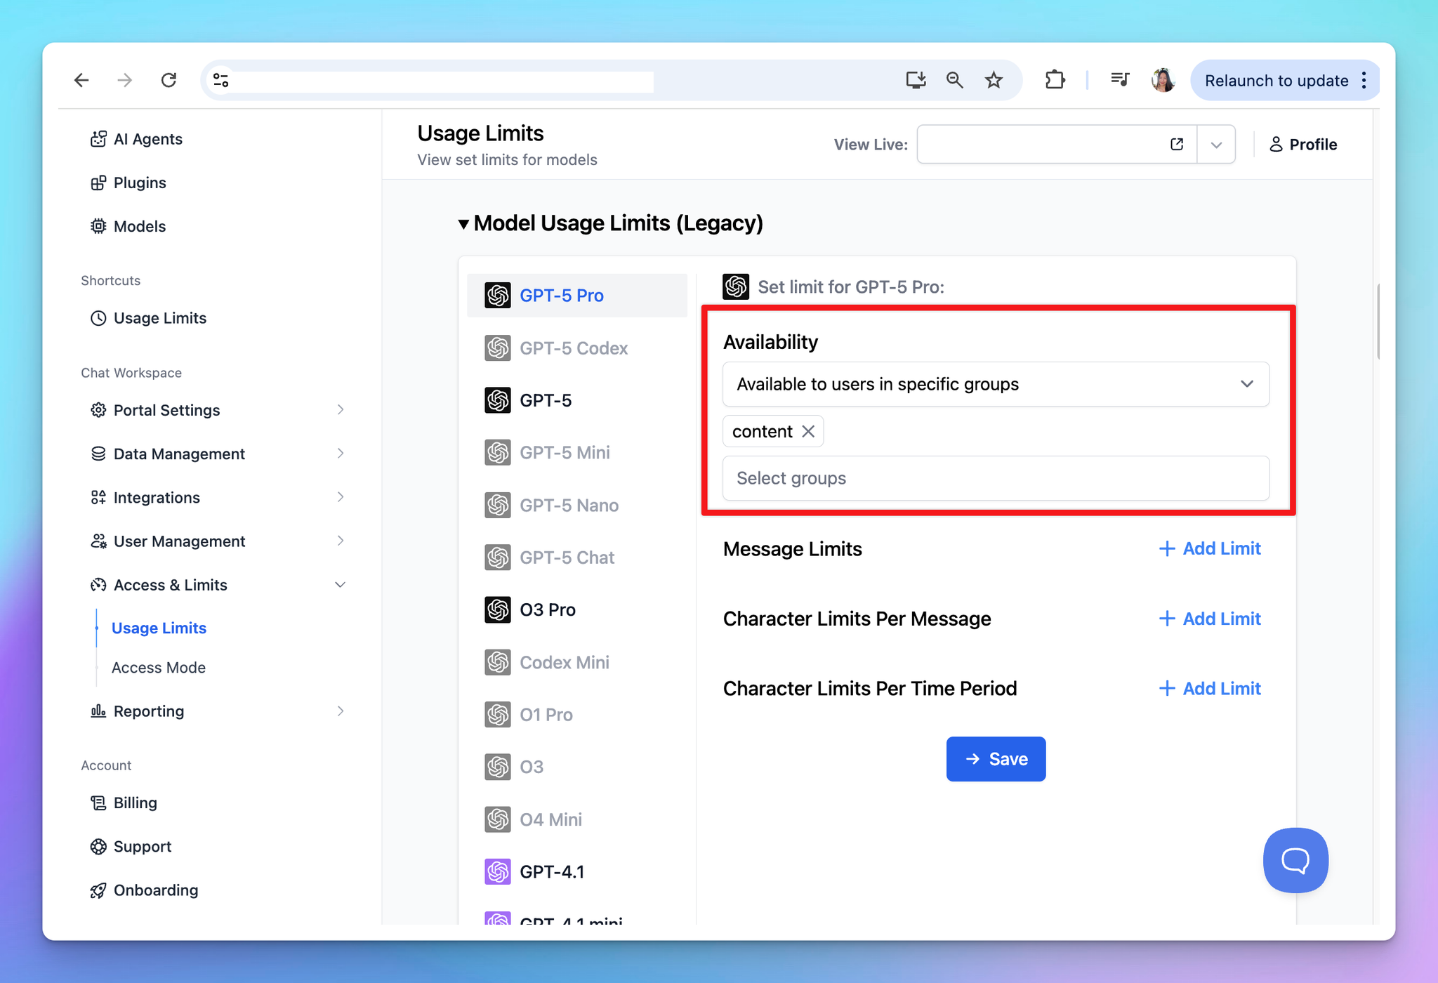
Task: Open the browser extensions puzzle icon
Action: [x=1055, y=80]
